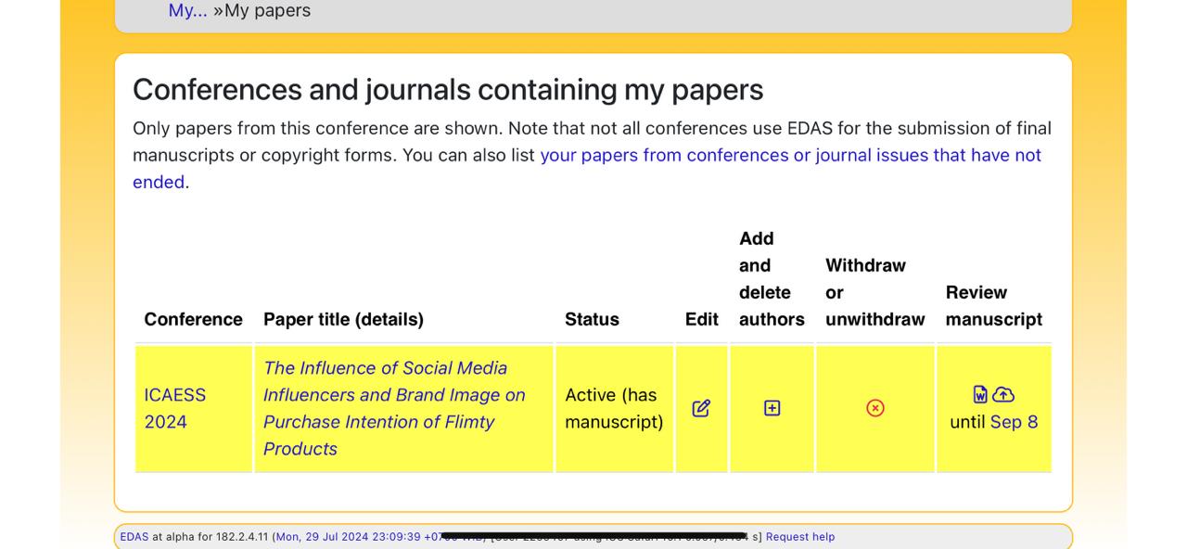Follow the papers from conferences not ended link

(x=790, y=155)
